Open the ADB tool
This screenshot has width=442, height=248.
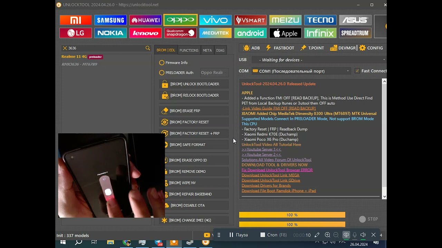click(251, 48)
